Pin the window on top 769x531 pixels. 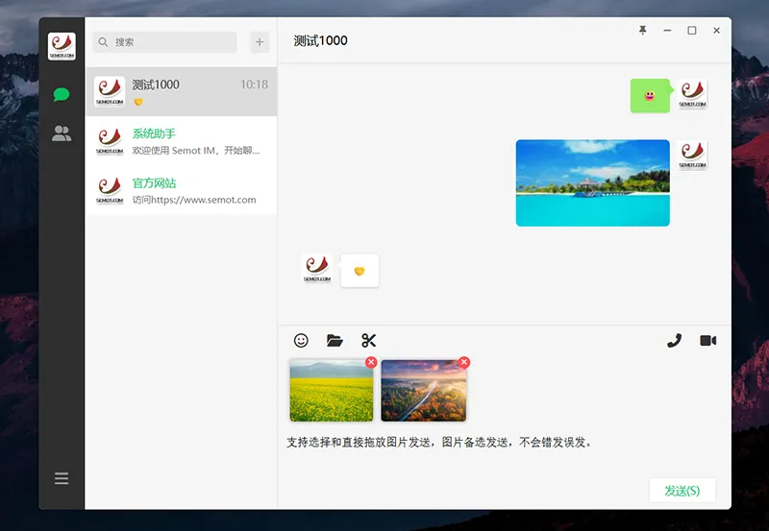pos(642,31)
